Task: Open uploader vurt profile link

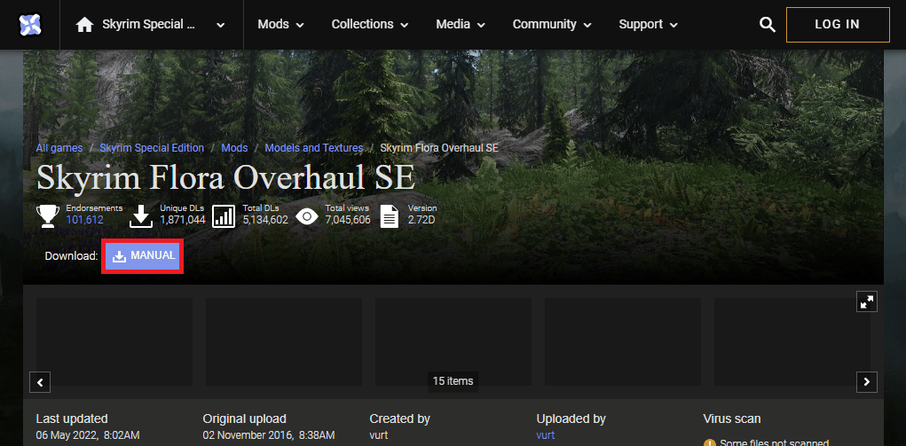Action: (x=546, y=435)
